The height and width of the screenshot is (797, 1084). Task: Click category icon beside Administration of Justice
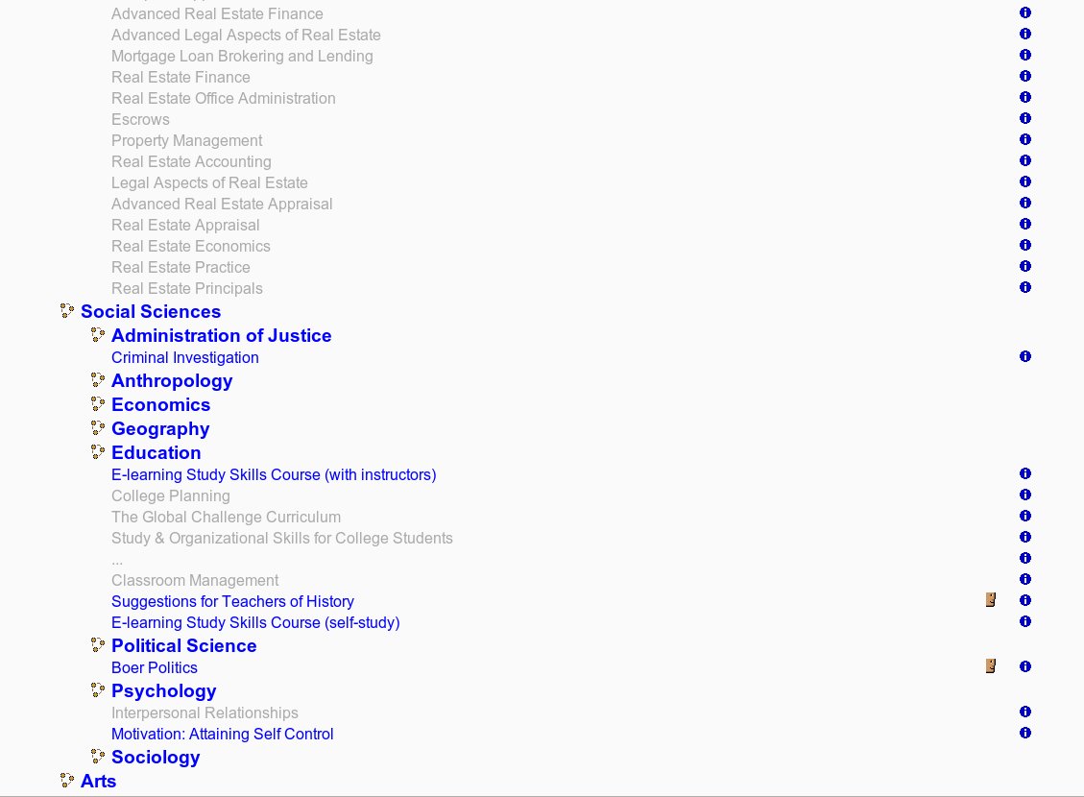click(x=98, y=335)
